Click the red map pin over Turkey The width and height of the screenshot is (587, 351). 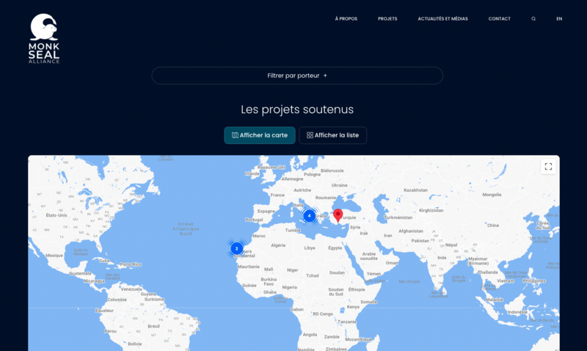[x=338, y=214]
